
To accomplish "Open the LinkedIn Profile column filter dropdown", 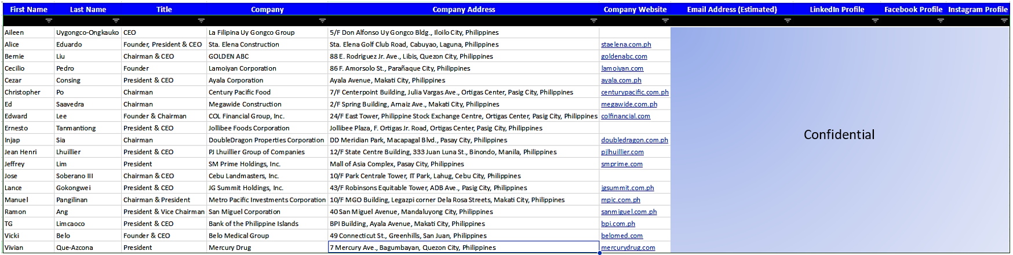I will [x=875, y=21].
